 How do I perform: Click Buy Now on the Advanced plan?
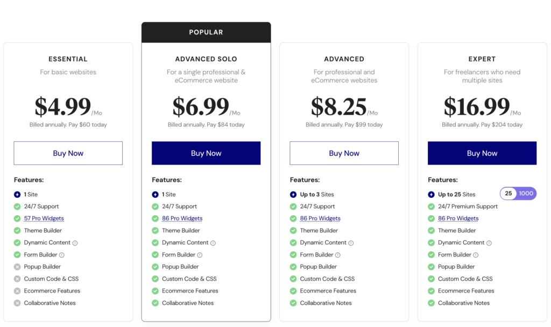pyautogui.click(x=344, y=153)
